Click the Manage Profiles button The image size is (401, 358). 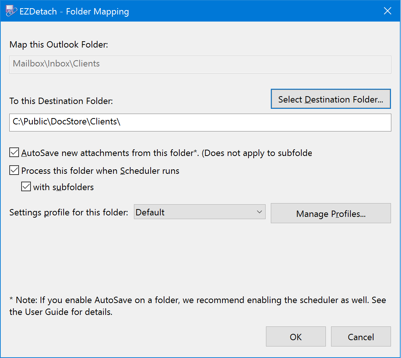tap(331, 214)
